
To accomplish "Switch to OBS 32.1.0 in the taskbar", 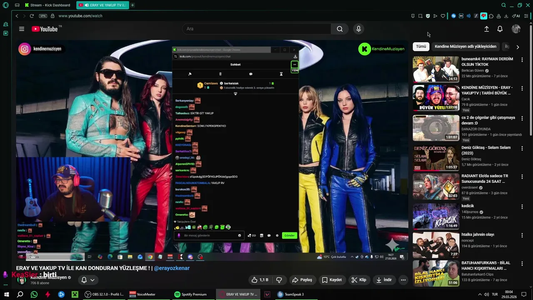I will click(x=104, y=294).
